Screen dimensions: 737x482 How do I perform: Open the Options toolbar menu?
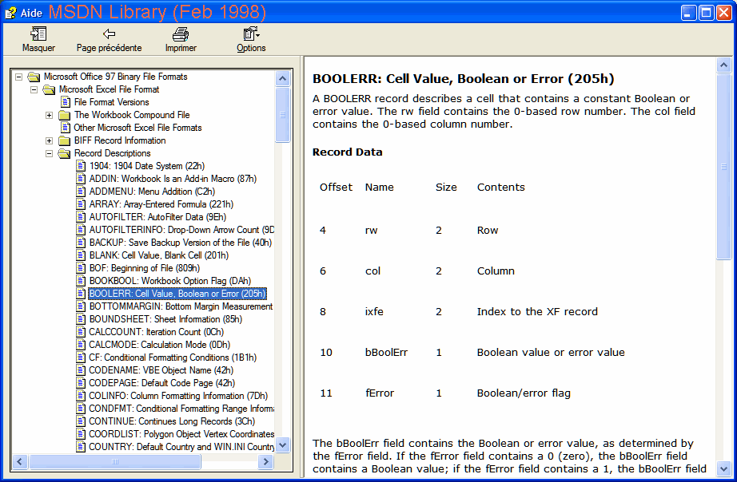(x=251, y=34)
